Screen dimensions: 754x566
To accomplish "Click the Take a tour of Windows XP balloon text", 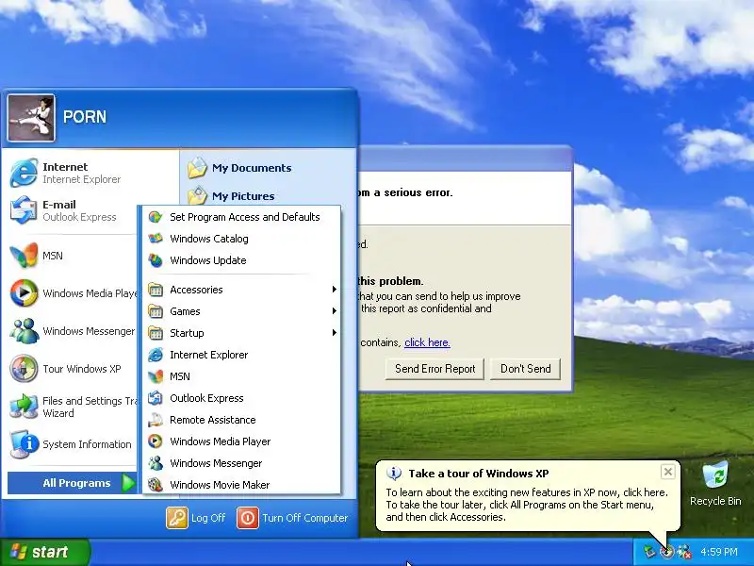I will tap(479, 474).
